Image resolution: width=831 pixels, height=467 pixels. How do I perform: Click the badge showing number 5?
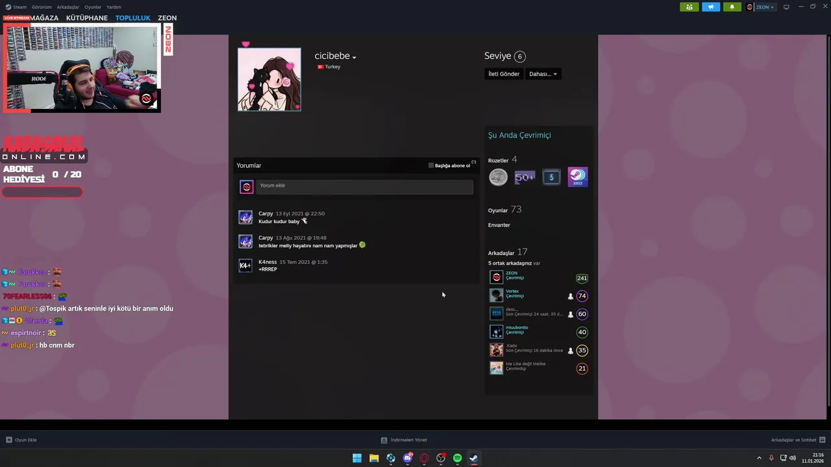[551, 177]
